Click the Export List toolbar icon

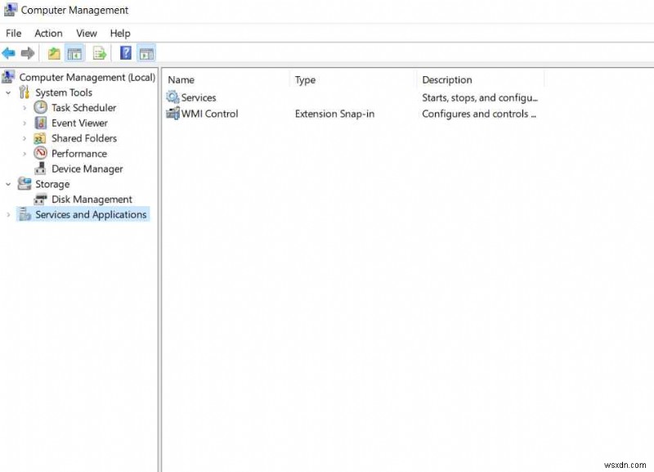(x=100, y=53)
